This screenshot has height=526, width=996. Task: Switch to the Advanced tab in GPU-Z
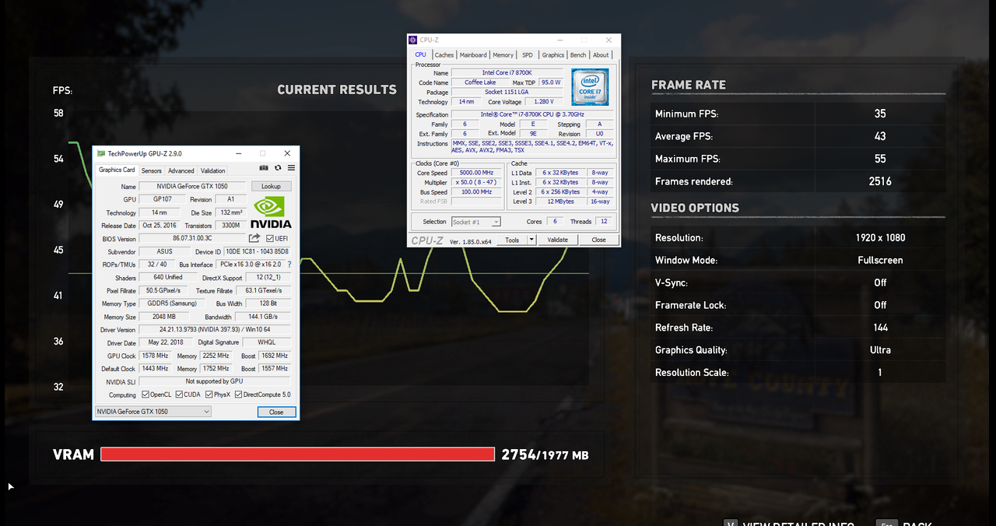(x=181, y=170)
